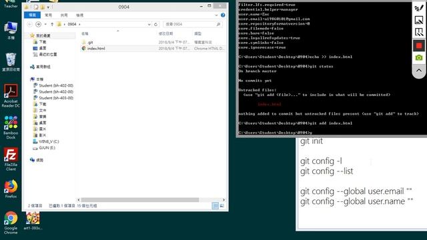Refresh the 0904 folder view
This screenshot has width=427, height=240.
pos(155,24)
